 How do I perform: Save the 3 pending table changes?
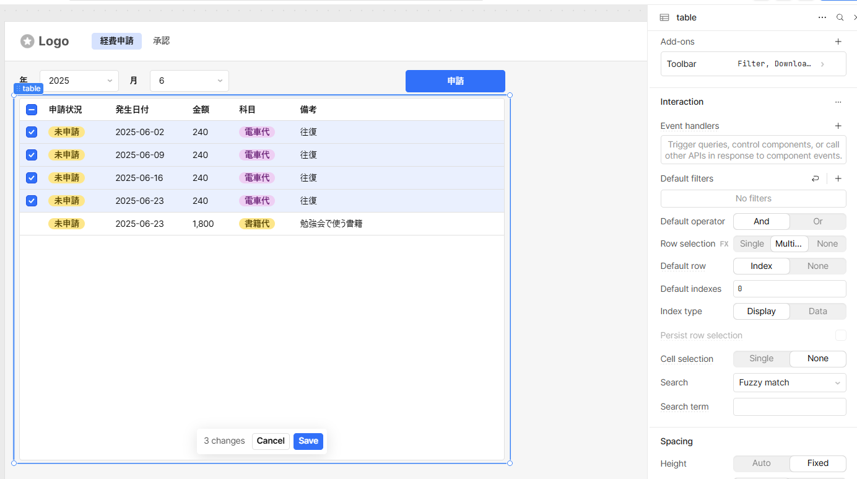click(308, 441)
